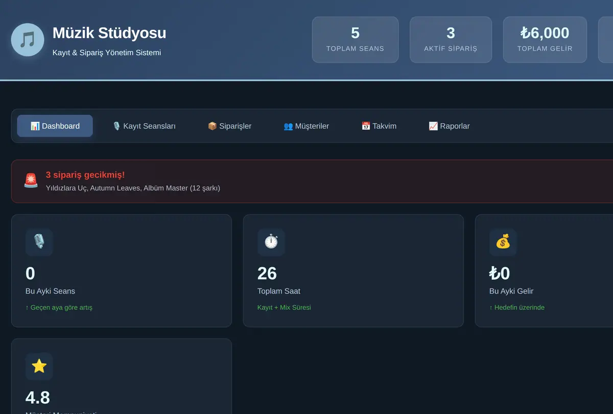The height and width of the screenshot is (414, 613).
Task: Click the "Kayıt & Sipariş Yönetim Sistemi" subtitle
Action: [107, 53]
